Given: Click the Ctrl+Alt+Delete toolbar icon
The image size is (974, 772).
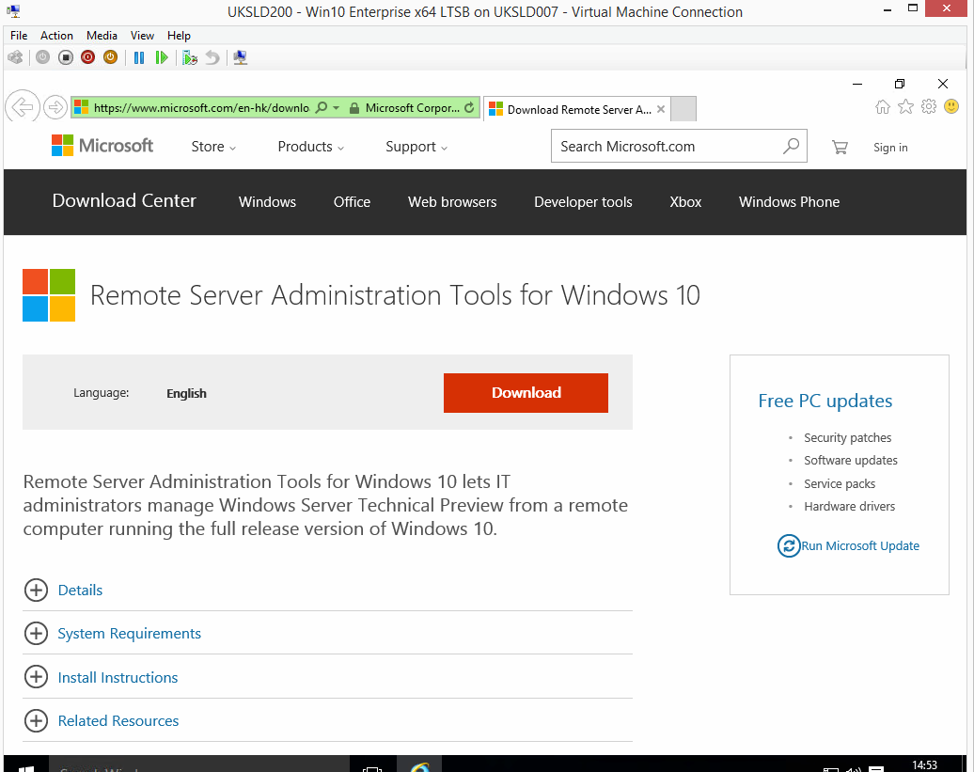Looking at the screenshot, I should click(15, 57).
